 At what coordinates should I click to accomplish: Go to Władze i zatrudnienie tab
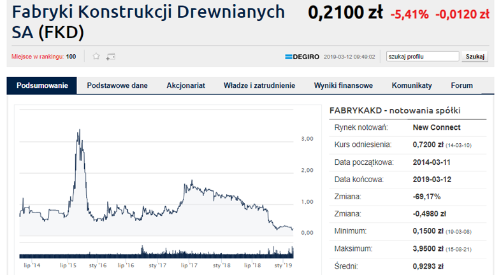[x=259, y=85]
